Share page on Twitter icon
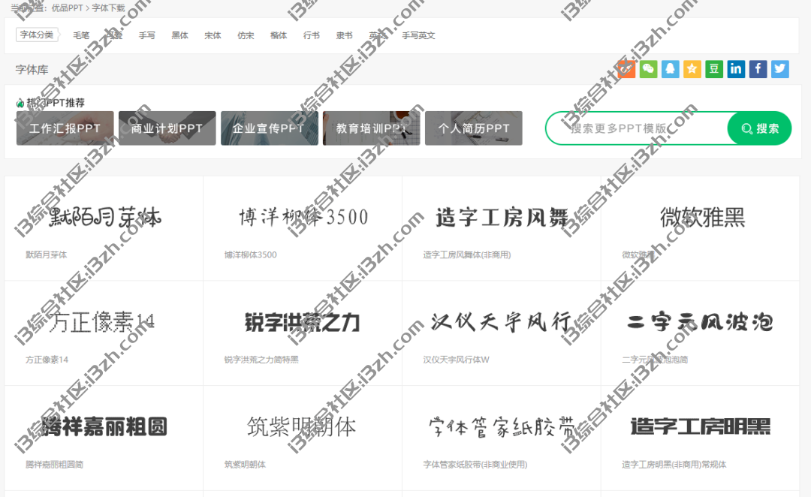Screen dimensions: 811x497 (x=780, y=69)
